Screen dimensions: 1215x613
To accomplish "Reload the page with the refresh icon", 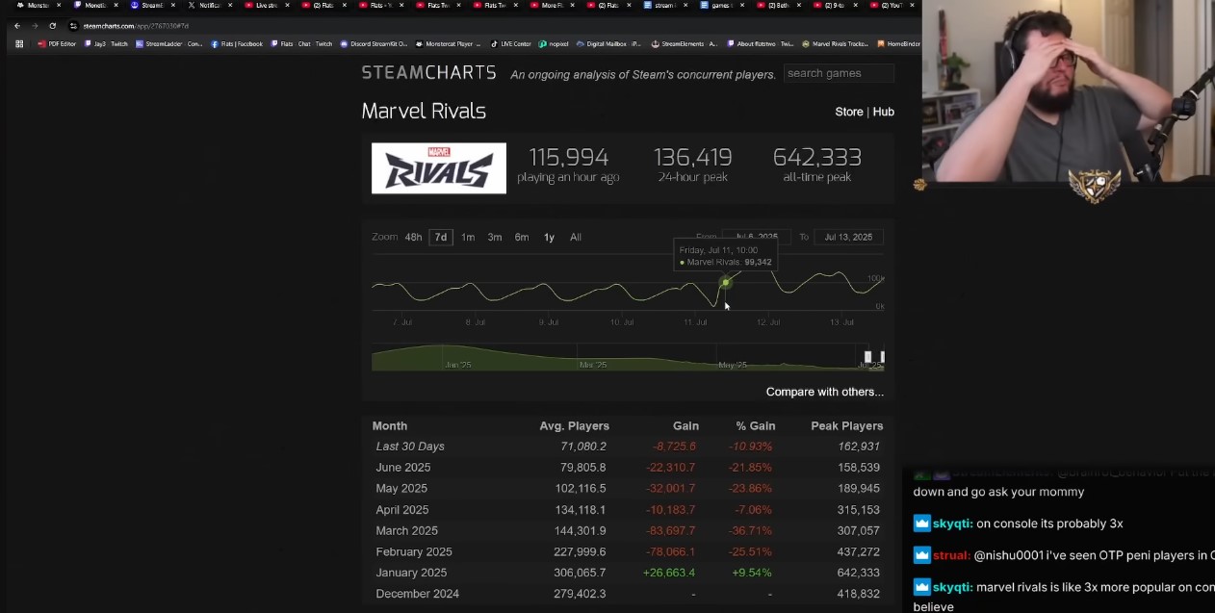I will 52,26.
